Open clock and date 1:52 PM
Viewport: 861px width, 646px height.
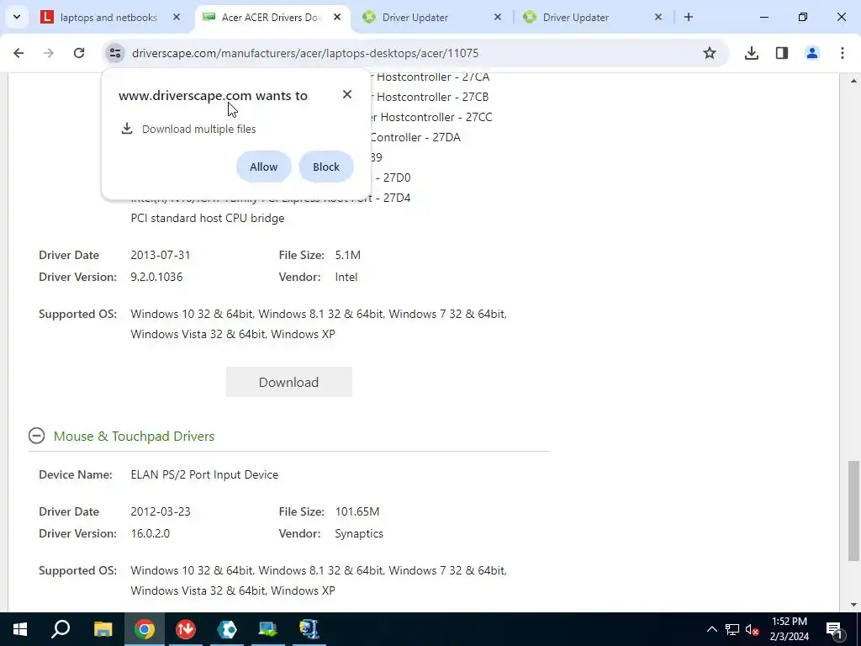[790, 629]
